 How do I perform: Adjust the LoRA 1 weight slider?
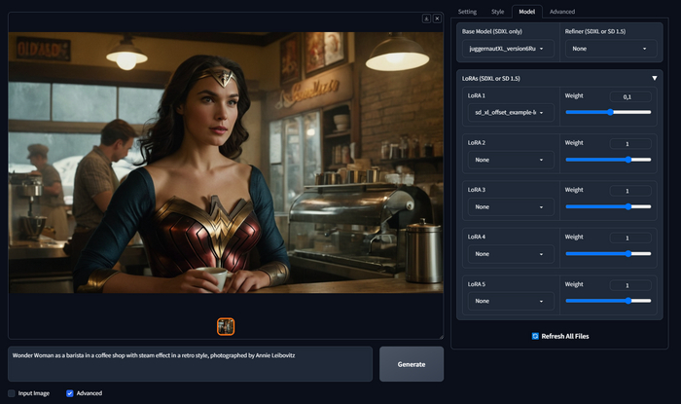click(x=608, y=112)
